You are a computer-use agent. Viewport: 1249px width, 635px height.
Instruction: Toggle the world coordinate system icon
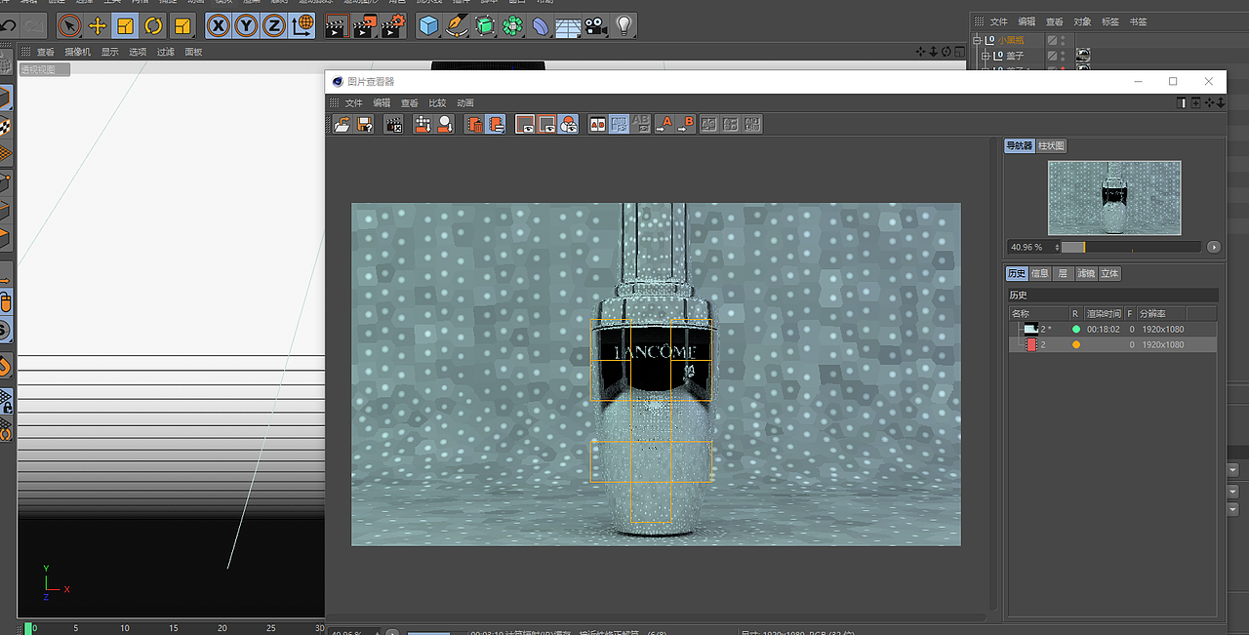pos(302,25)
